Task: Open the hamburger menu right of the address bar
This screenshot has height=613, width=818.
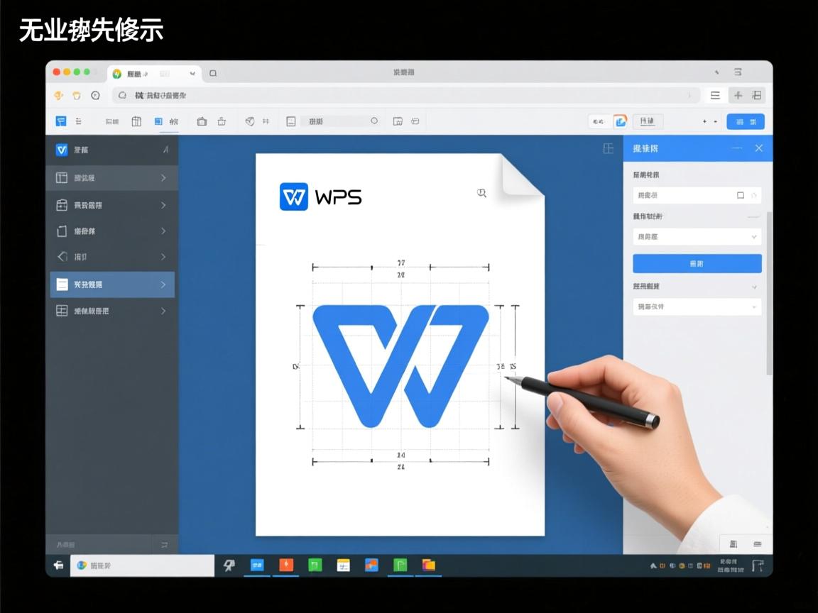Action: pyautogui.click(x=715, y=94)
